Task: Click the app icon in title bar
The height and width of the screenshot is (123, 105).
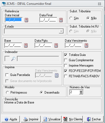Action: (x=4, y=4)
